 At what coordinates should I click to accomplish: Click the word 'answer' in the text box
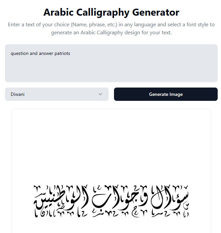tap(46, 53)
